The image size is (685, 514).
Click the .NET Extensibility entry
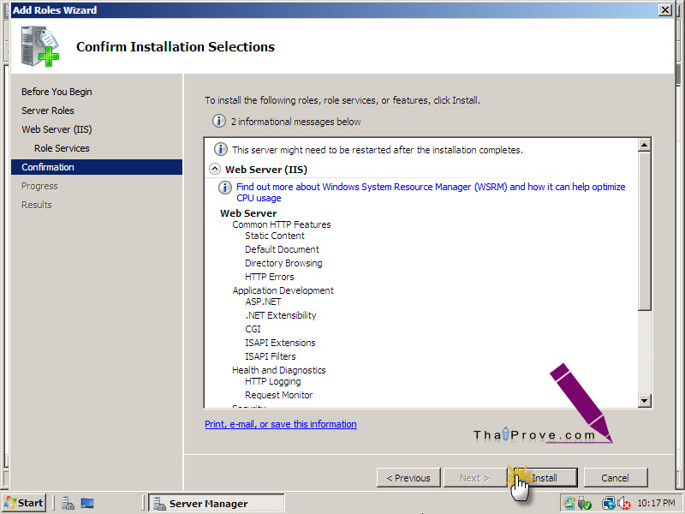281,315
